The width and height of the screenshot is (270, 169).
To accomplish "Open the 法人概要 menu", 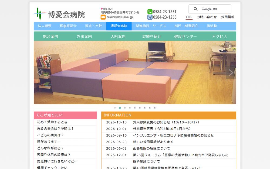I will click(x=45, y=26).
